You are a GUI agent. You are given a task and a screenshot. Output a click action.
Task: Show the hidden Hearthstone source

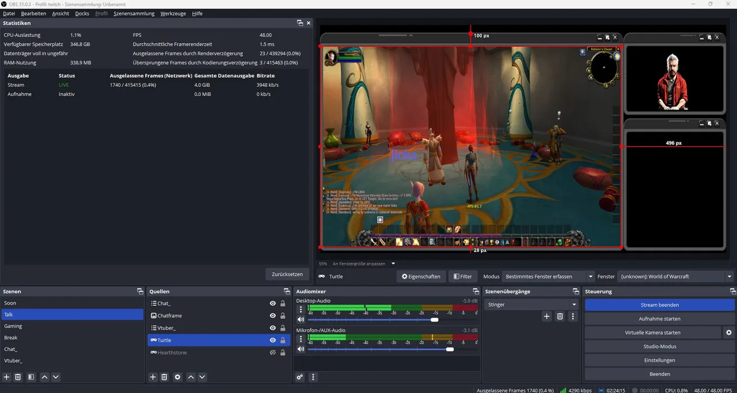click(x=273, y=353)
